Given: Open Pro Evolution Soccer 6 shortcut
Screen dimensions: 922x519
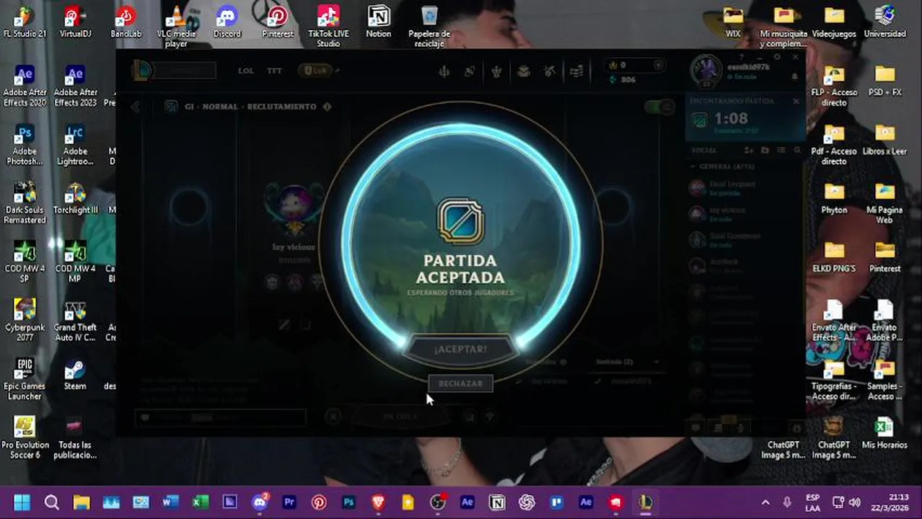Looking at the screenshot, I should coord(25,438).
